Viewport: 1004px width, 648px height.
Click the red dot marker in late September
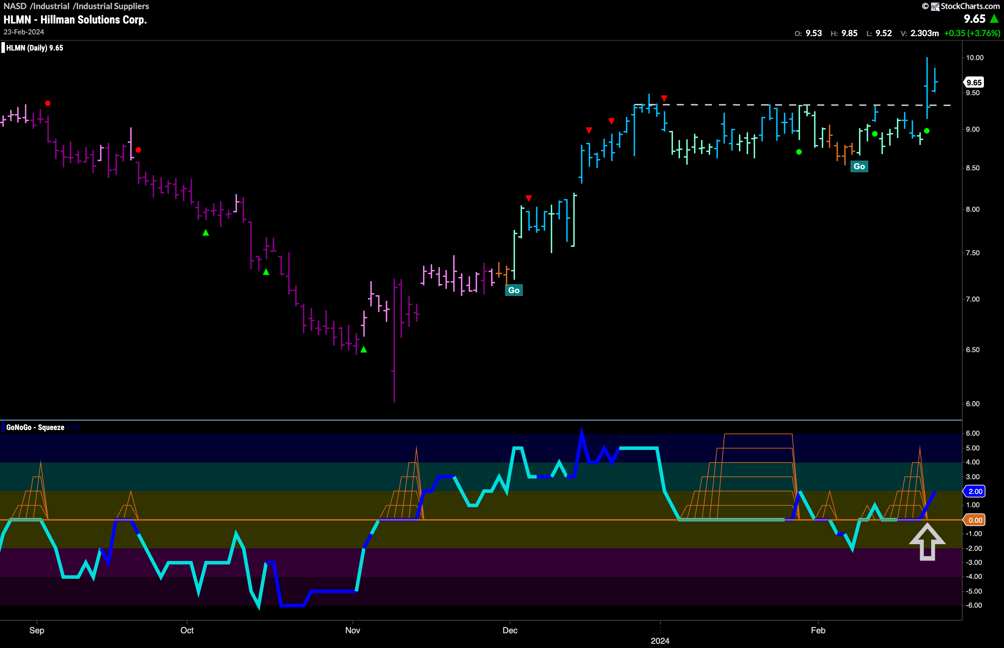[x=138, y=150]
